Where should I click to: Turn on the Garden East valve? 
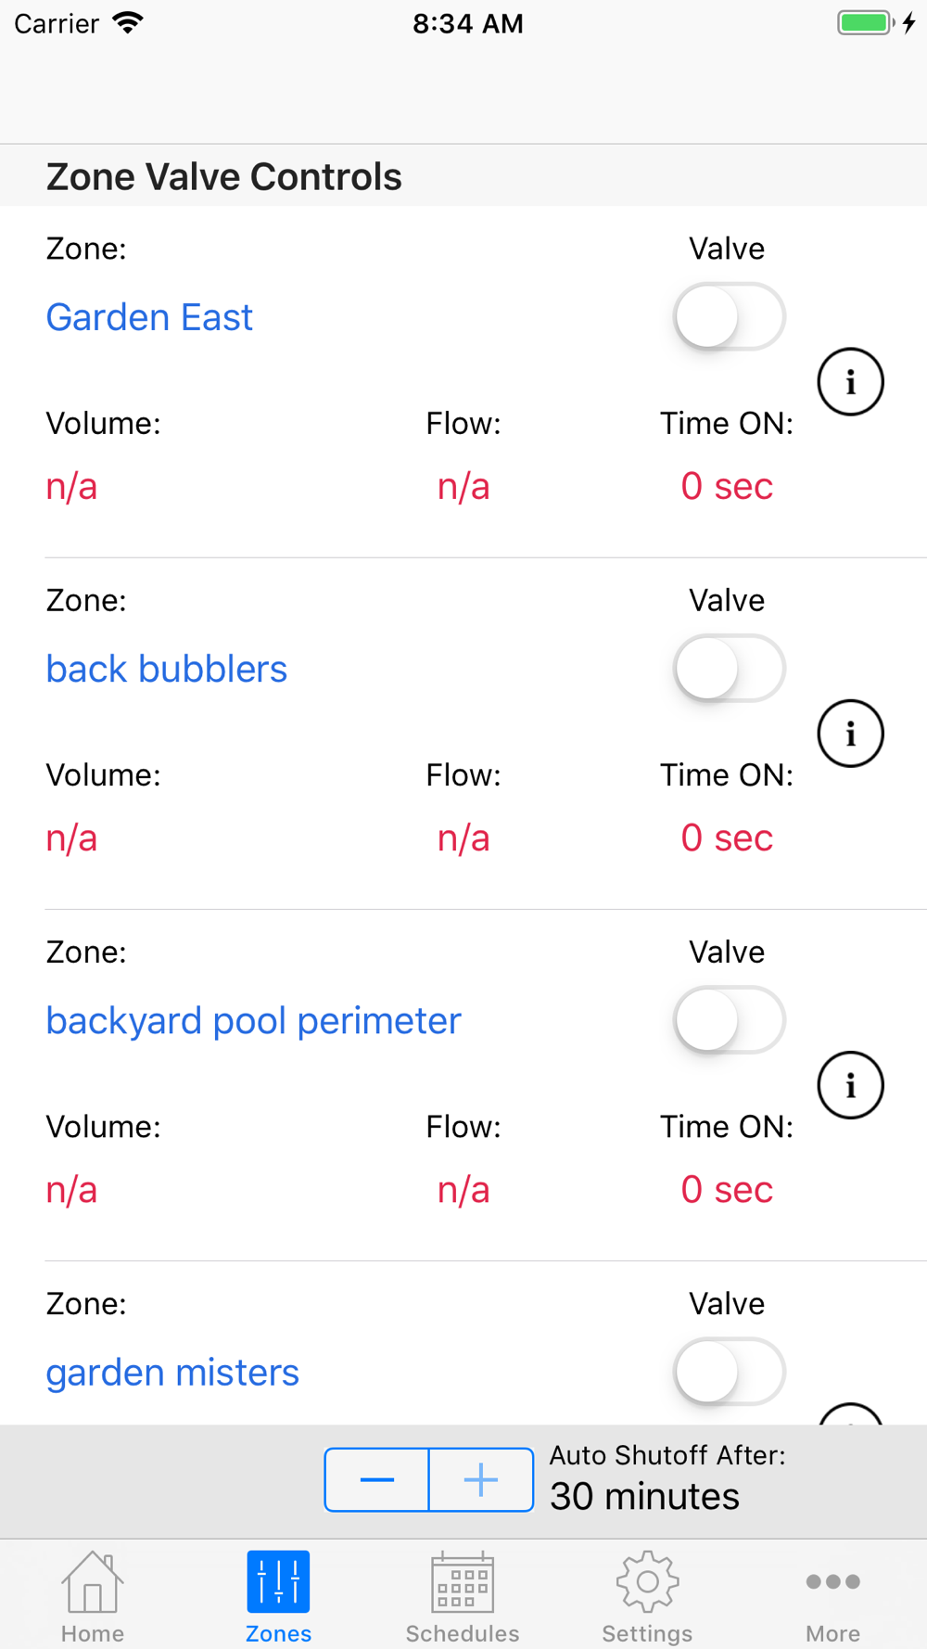tap(729, 317)
